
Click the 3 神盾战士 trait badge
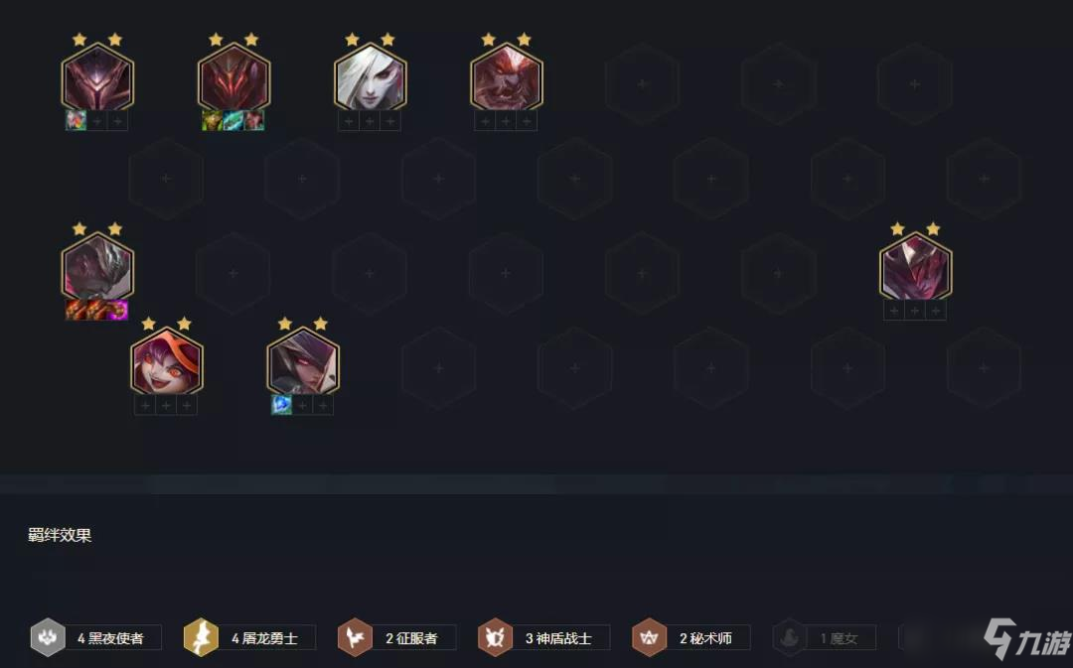click(544, 637)
